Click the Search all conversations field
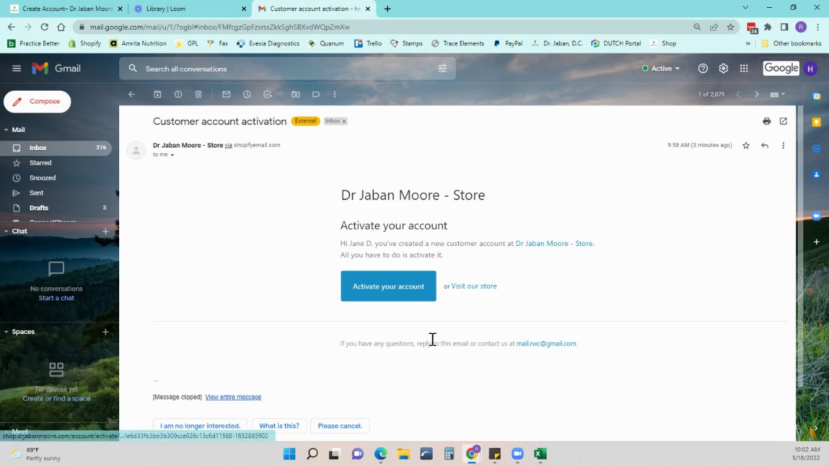The height and width of the screenshot is (466, 829). point(288,69)
